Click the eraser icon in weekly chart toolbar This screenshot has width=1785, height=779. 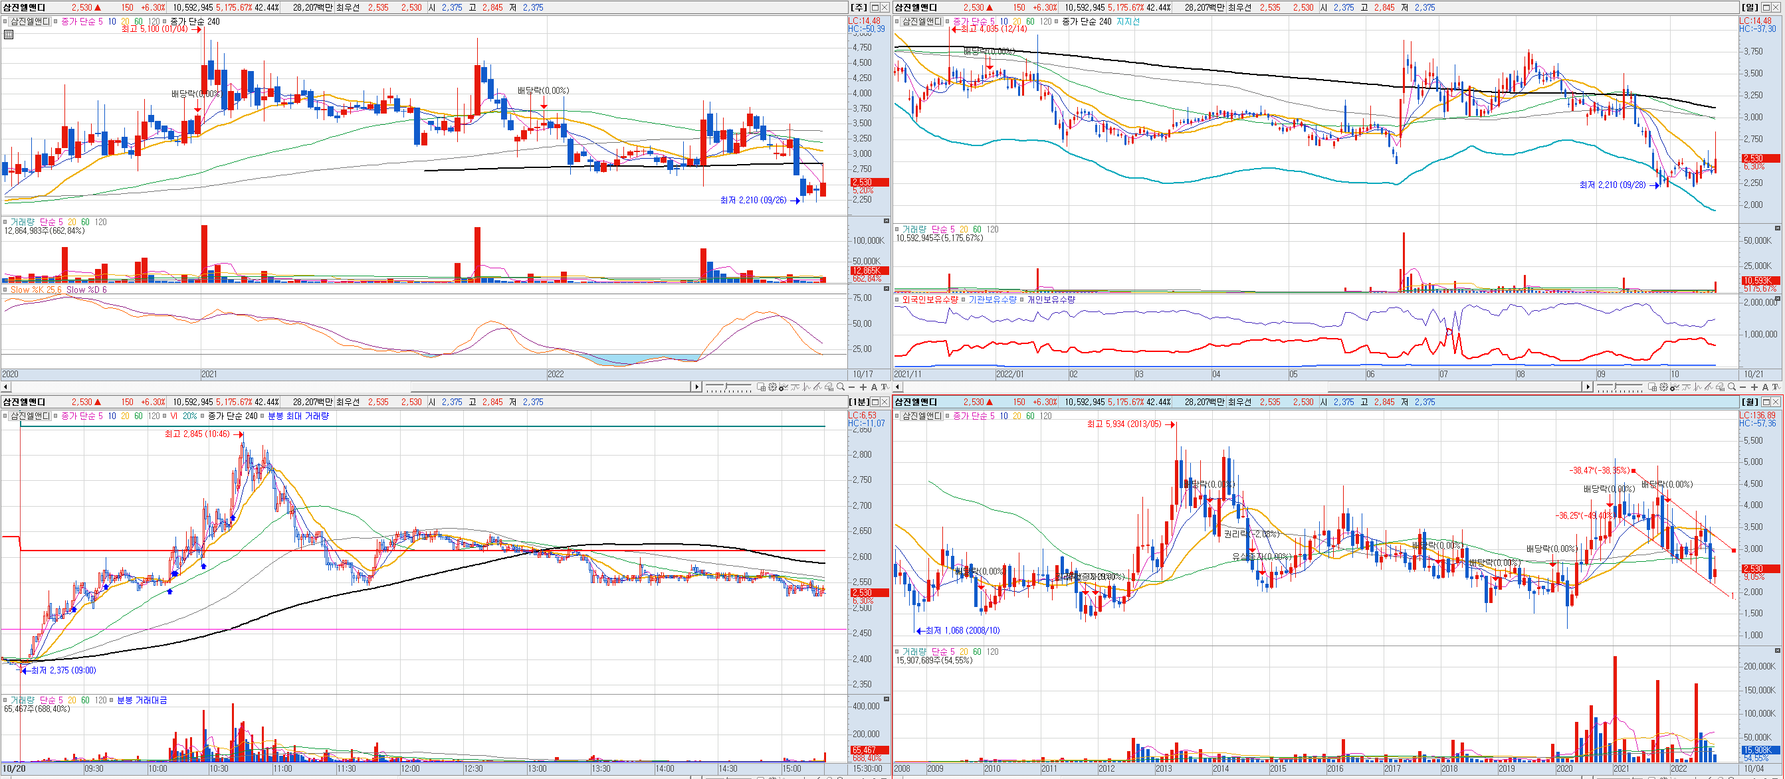tap(829, 388)
